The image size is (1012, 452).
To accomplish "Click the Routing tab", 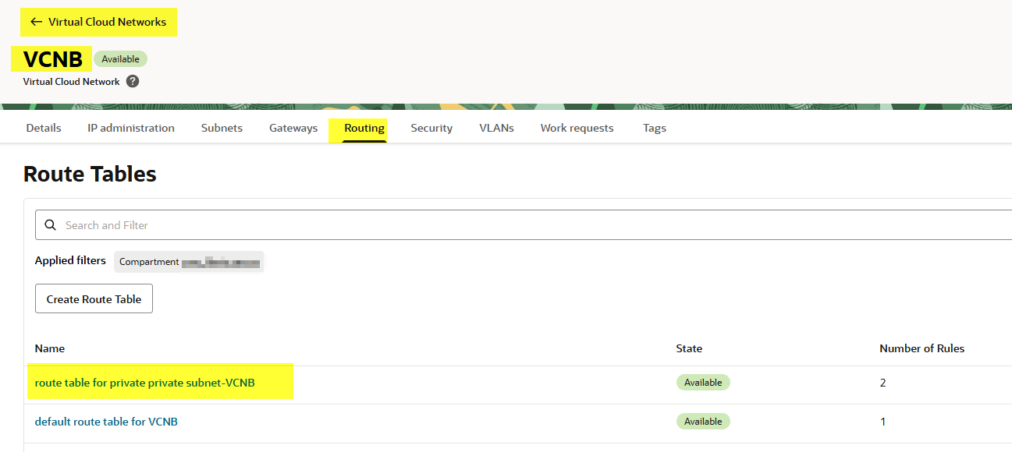I will pyautogui.click(x=364, y=128).
